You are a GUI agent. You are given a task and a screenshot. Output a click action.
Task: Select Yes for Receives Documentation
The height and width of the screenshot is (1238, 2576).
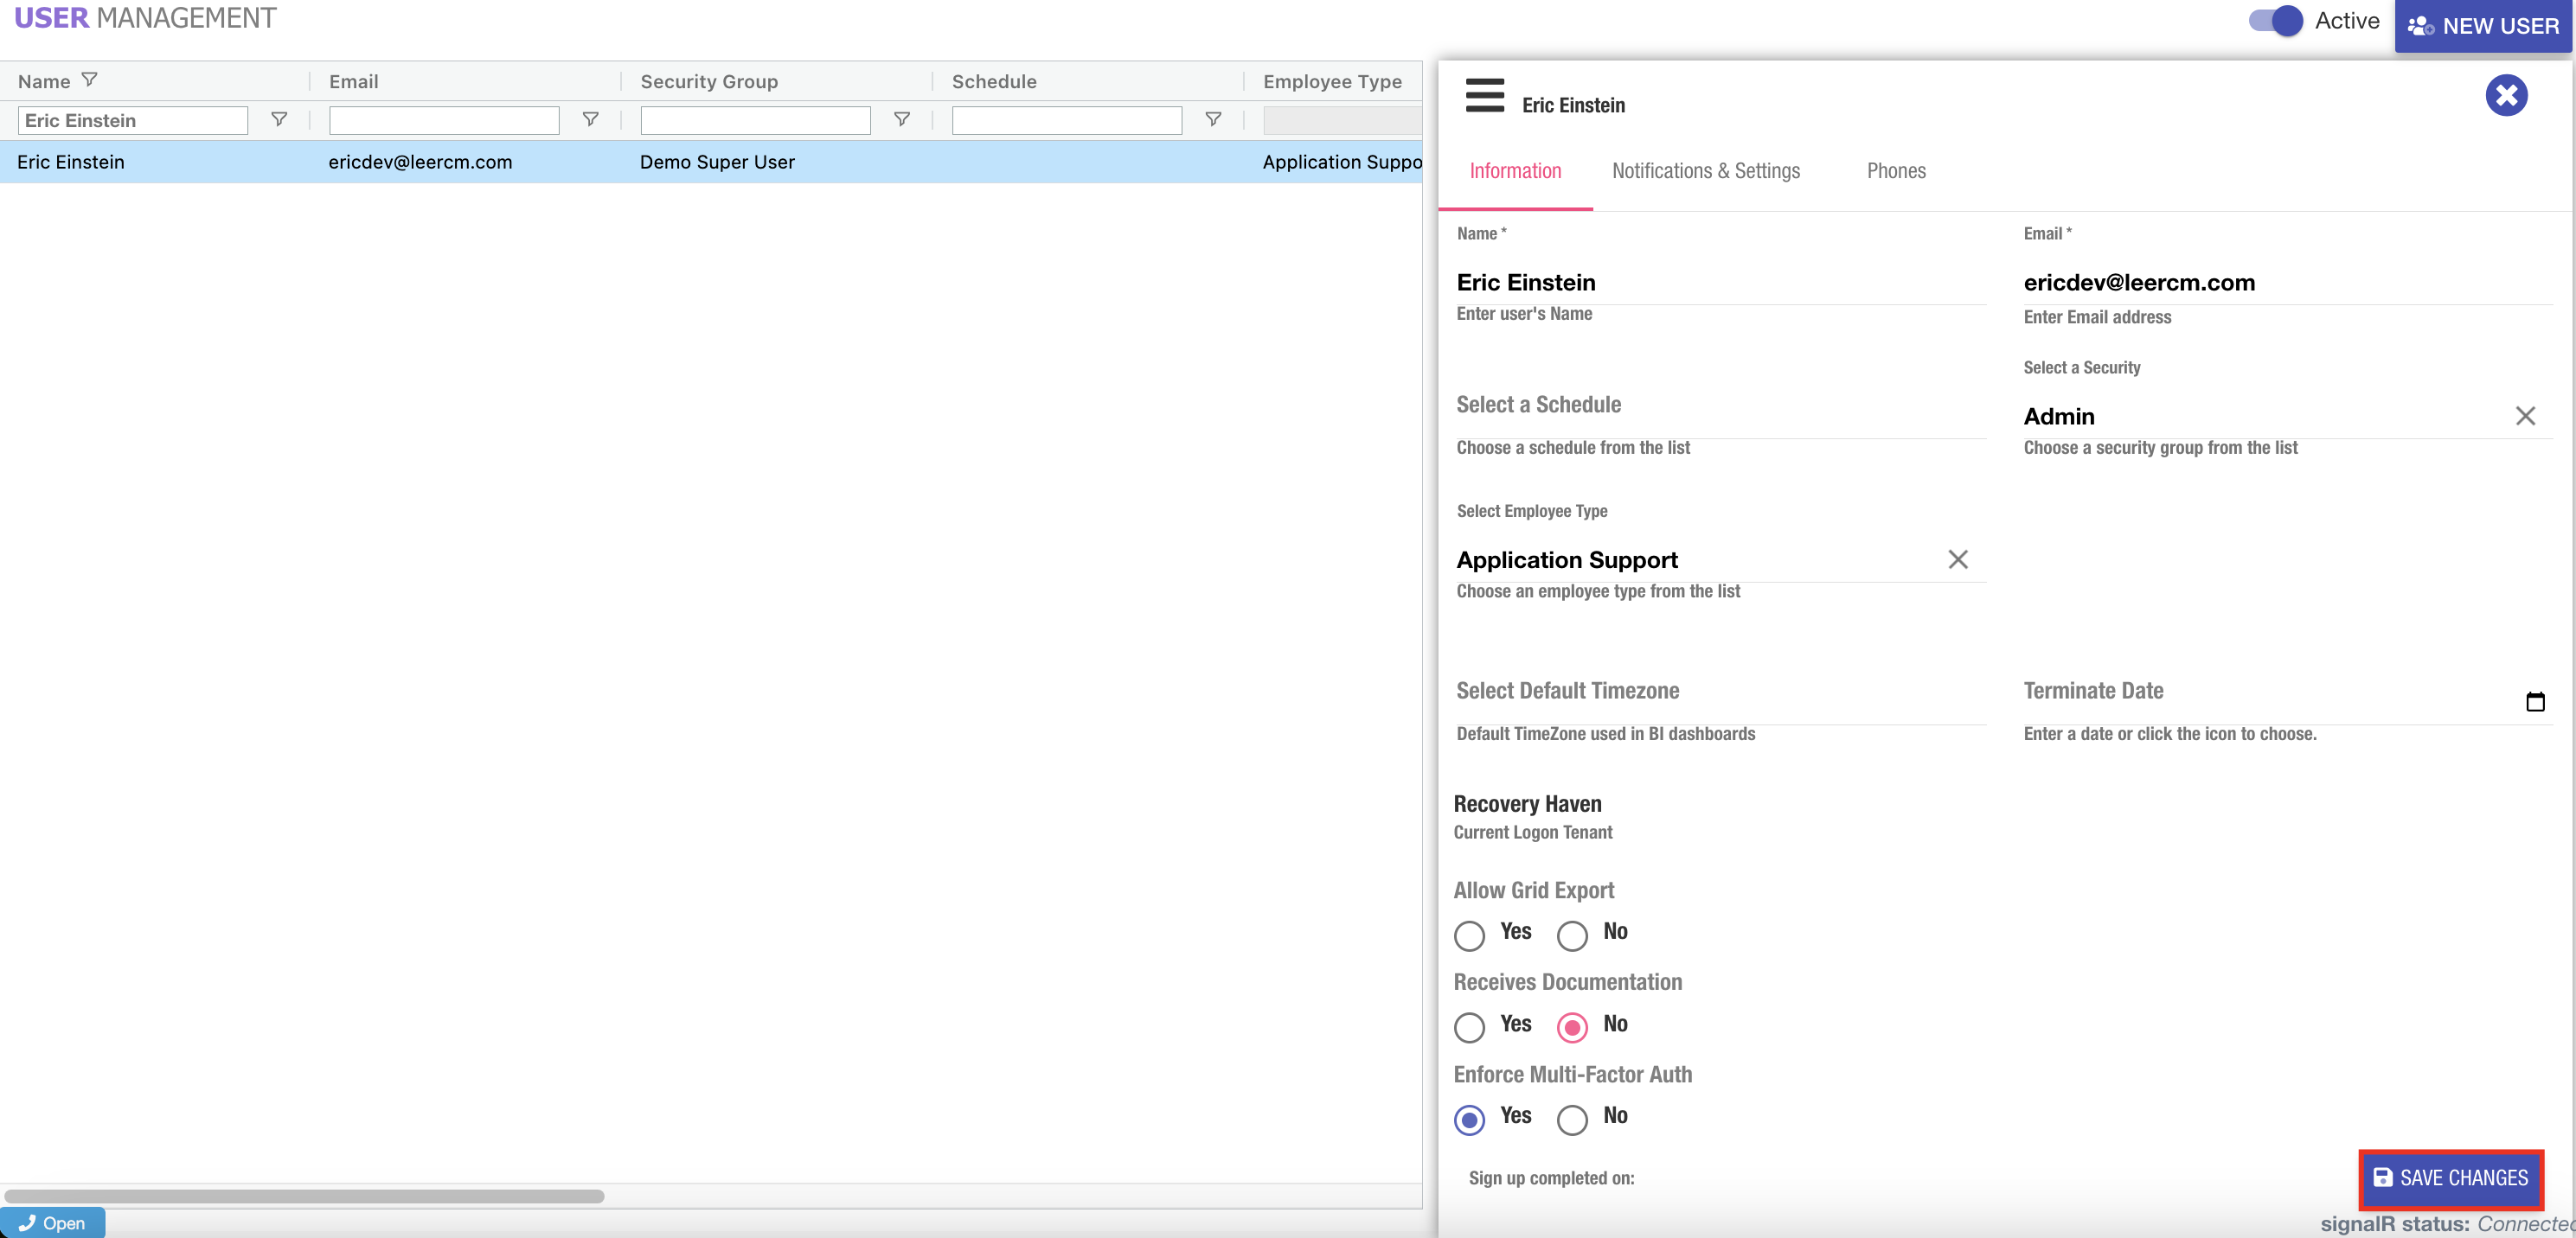[1469, 1027]
